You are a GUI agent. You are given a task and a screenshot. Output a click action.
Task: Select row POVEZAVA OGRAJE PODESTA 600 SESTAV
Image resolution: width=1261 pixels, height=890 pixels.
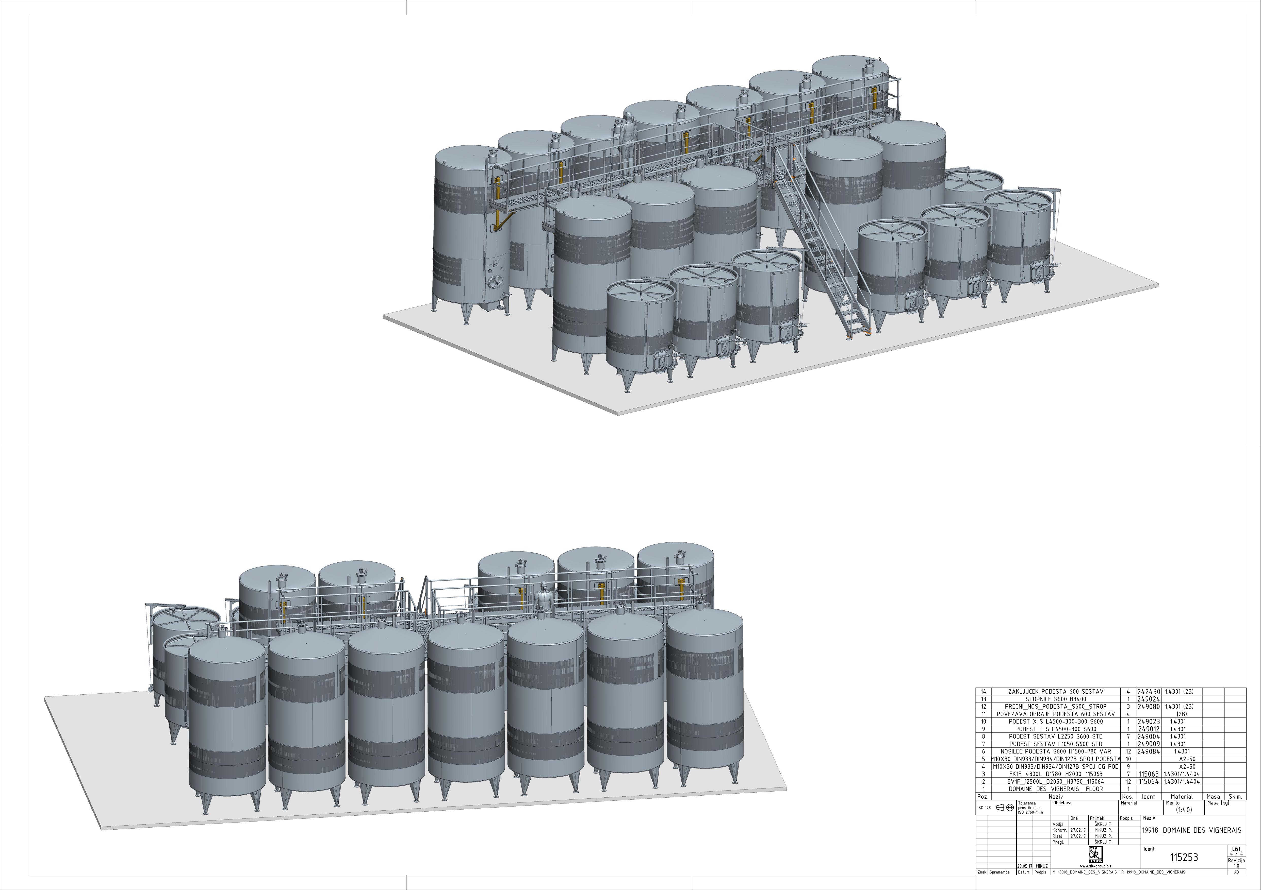point(1110,714)
